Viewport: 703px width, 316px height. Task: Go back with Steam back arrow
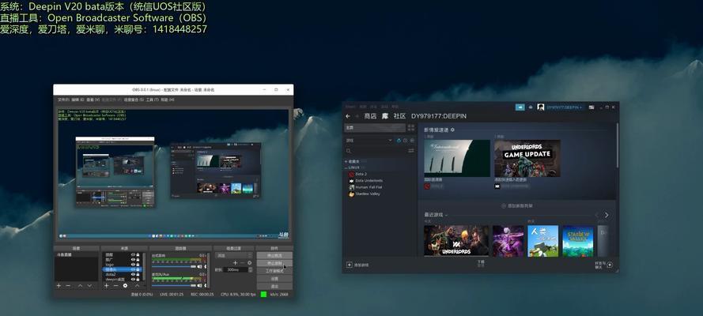point(348,116)
